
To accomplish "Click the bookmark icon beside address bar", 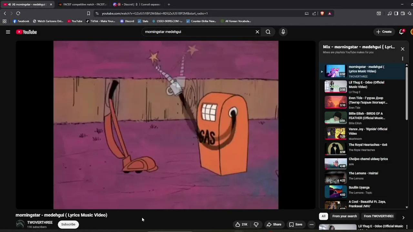I will [x=88, y=13].
